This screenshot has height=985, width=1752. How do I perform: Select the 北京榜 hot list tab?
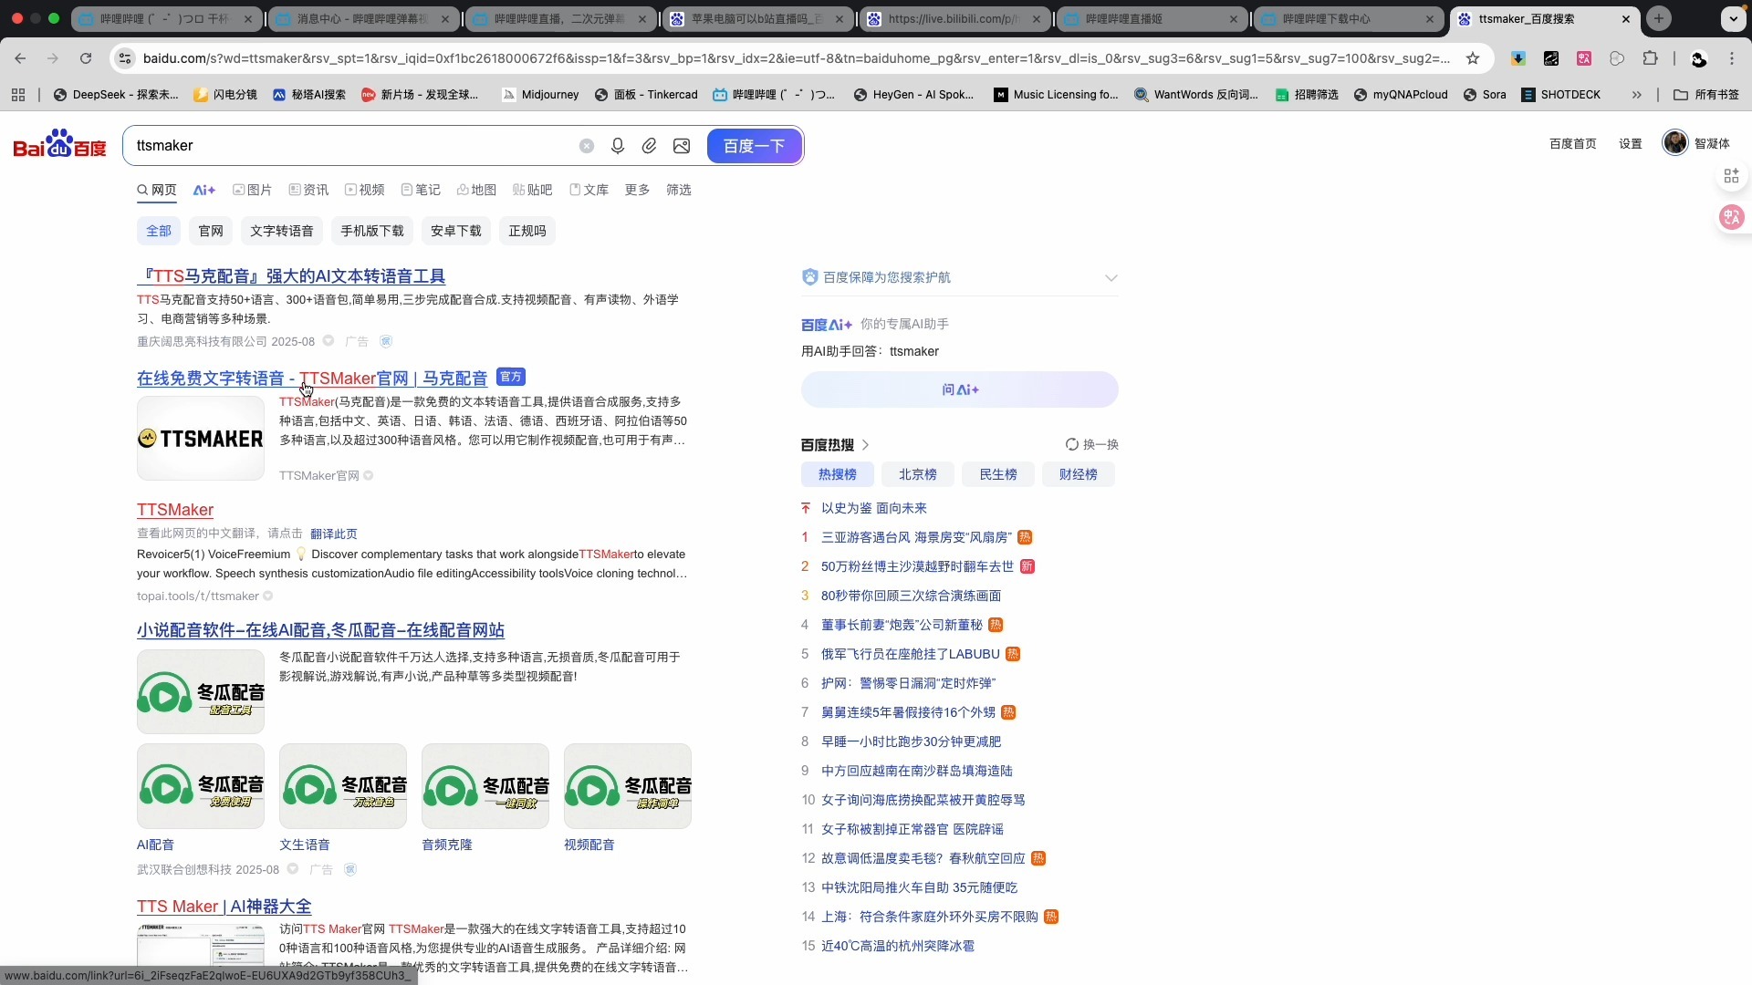(x=917, y=474)
